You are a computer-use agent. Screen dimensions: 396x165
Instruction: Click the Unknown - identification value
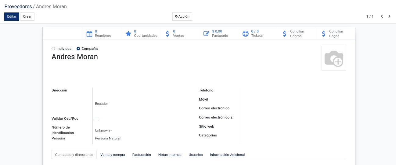(x=103, y=130)
